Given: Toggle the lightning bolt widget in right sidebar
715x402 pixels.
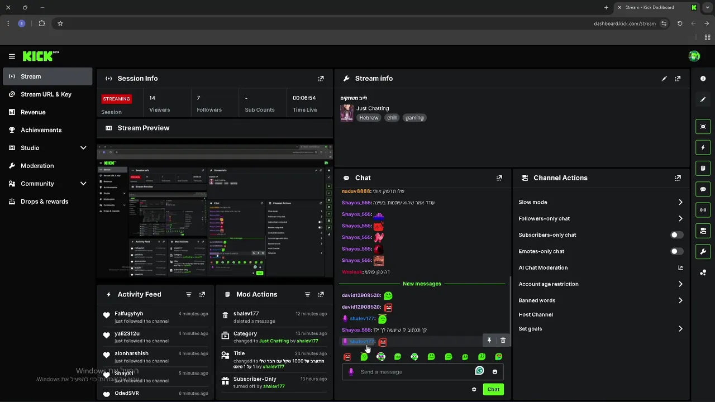Looking at the screenshot, I should click(703, 147).
